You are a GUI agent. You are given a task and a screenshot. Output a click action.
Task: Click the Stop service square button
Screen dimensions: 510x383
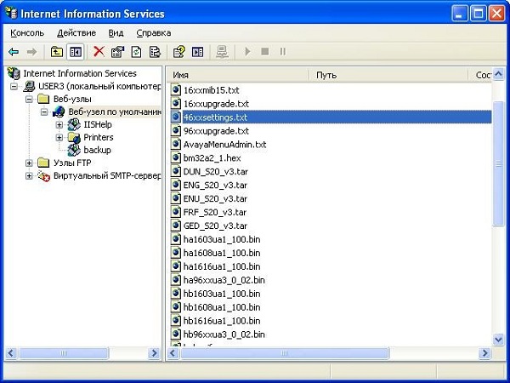[265, 51]
